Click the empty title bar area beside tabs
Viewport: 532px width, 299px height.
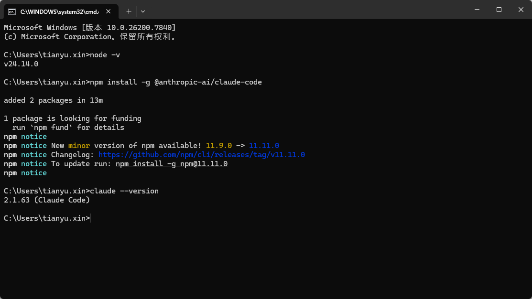tap(305, 10)
